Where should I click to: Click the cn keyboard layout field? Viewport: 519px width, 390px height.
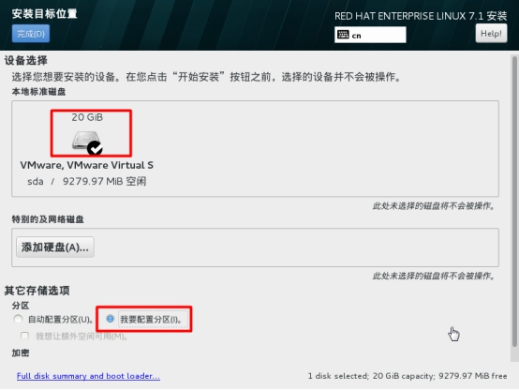[370, 35]
